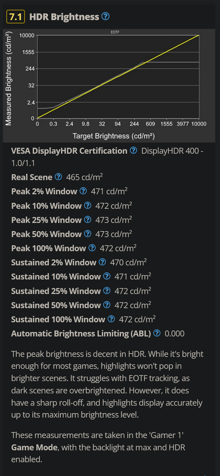This screenshot has height=476, width=220.
Task: Open the Real Scene help tooltip icon
Action: click(x=58, y=177)
